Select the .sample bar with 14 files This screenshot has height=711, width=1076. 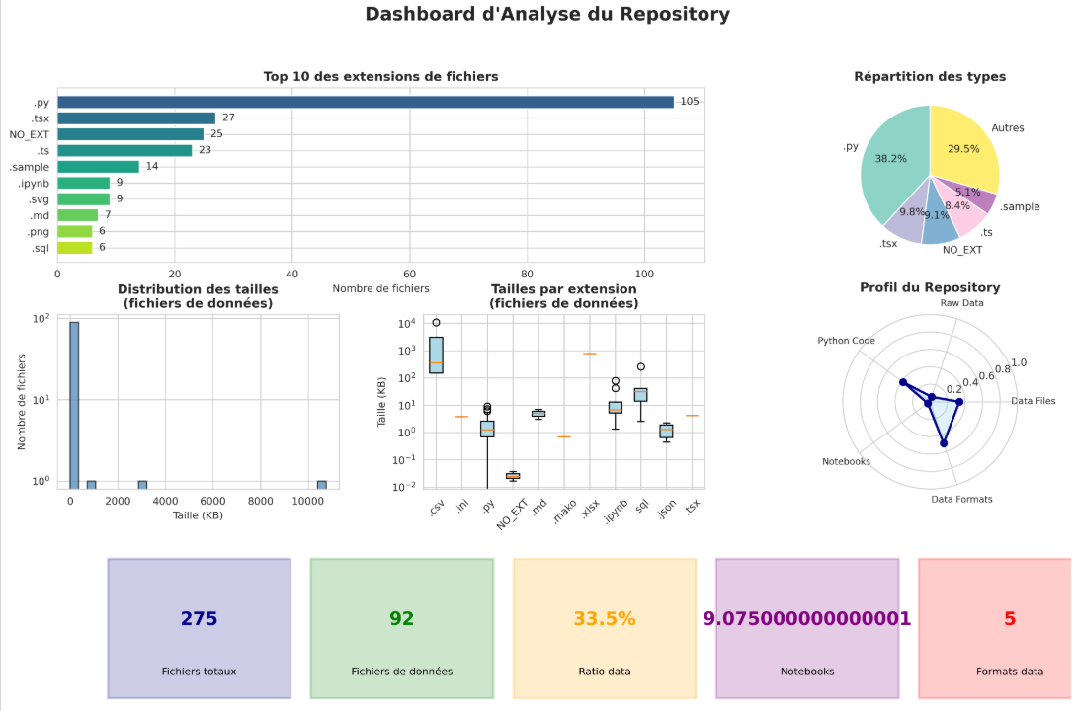(x=98, y=167)
